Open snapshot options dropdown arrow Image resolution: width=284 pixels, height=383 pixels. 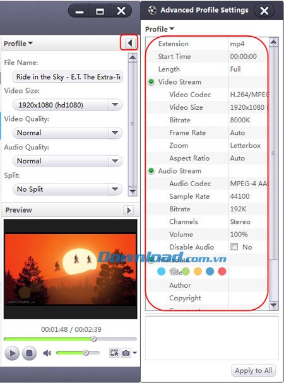pyautogui.click(x=134, y=353)
